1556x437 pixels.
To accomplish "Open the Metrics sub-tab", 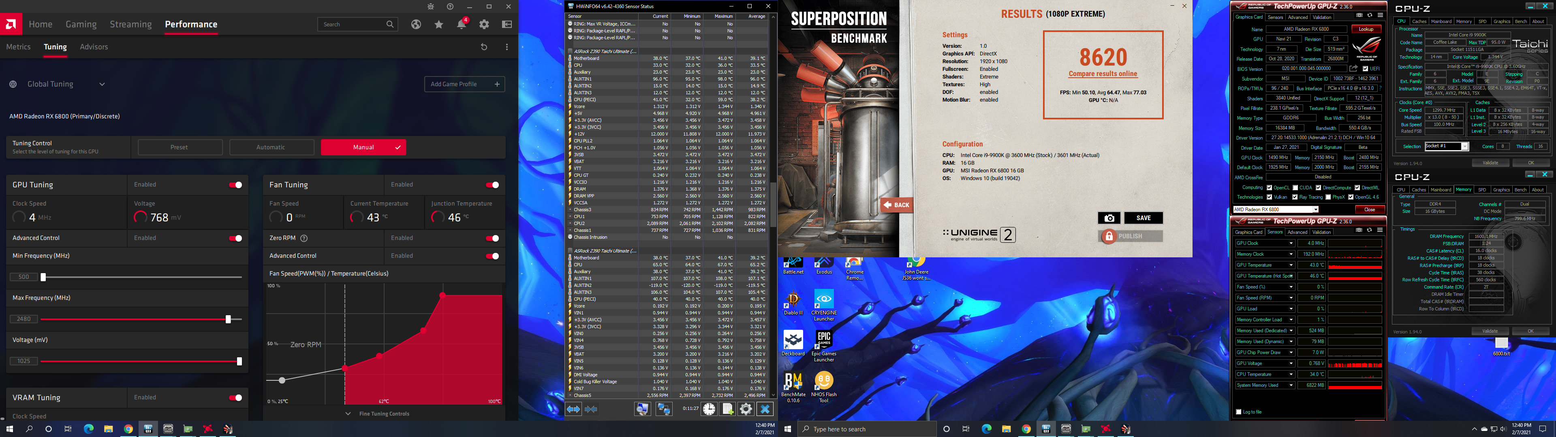I will (18, 47).
